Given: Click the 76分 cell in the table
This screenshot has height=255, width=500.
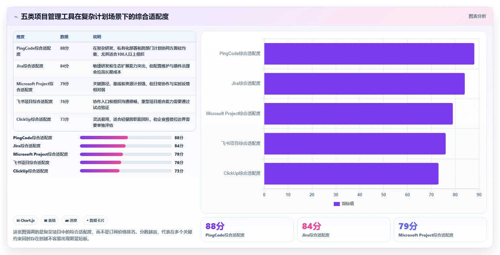Looking at the screenshot, I should pos(64,102).
